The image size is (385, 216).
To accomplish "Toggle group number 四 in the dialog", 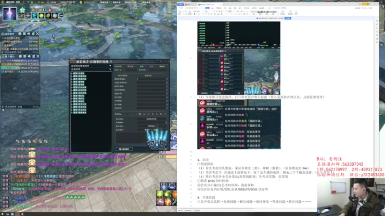I will 140,114.
